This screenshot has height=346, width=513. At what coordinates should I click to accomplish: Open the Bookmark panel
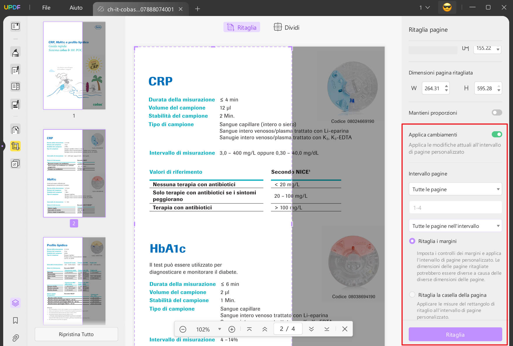pos(15,320)
